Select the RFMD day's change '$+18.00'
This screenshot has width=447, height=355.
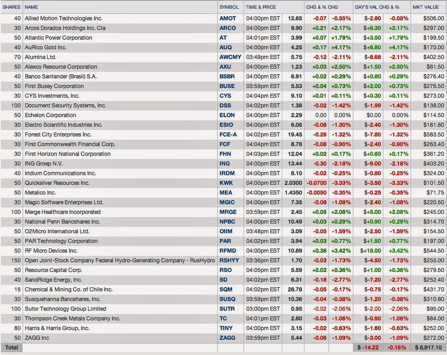click(370, 251)
